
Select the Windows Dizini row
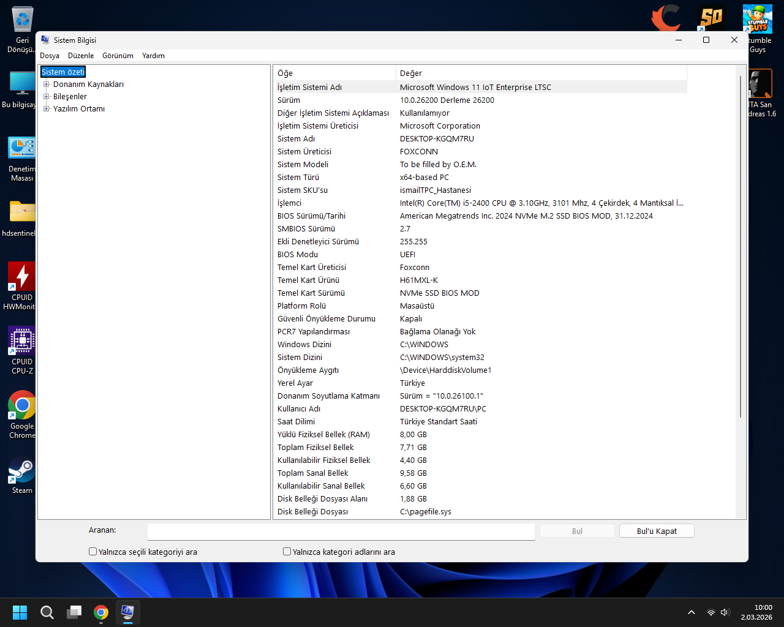[480, 345]
